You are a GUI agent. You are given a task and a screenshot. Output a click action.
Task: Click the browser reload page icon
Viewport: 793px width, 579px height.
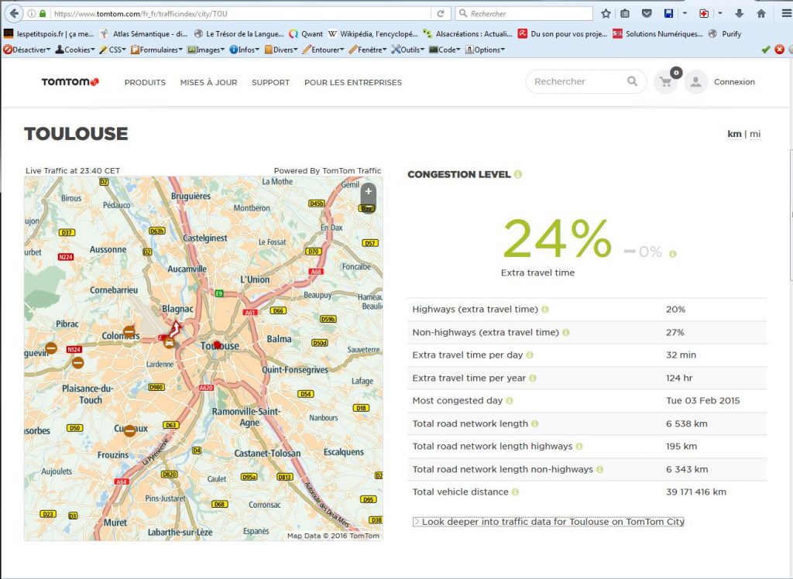[441, 13]
